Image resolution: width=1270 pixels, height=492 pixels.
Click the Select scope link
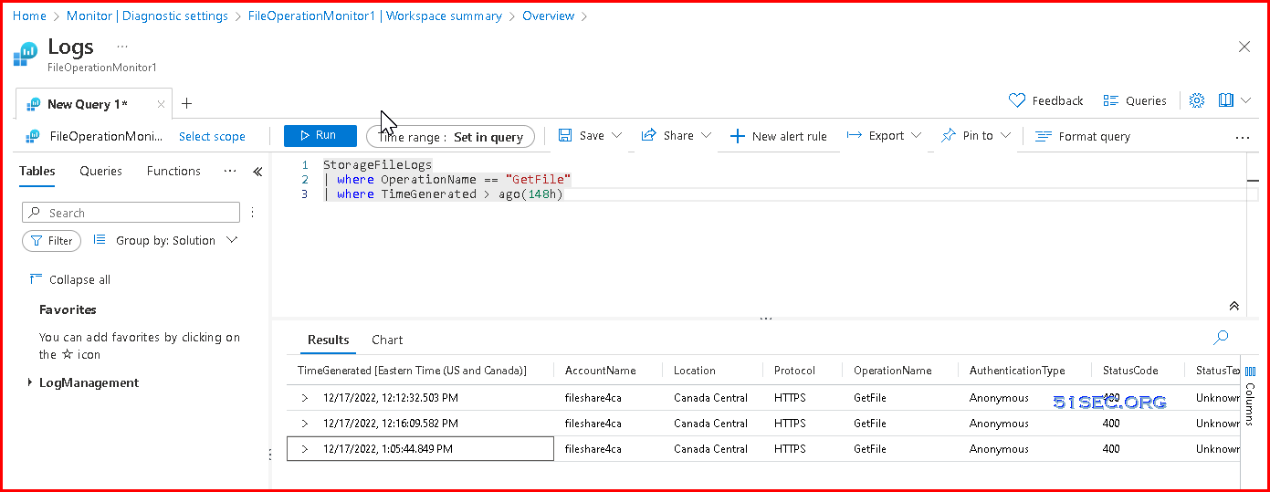[x=212, y=136]
